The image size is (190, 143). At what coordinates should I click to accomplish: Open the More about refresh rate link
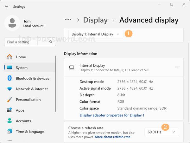pos(112,137)
